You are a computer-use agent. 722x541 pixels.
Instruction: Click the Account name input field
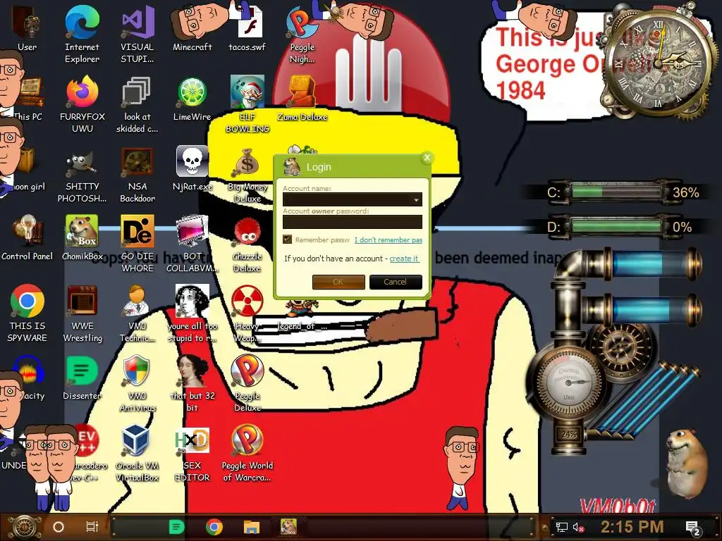[353, 199]
